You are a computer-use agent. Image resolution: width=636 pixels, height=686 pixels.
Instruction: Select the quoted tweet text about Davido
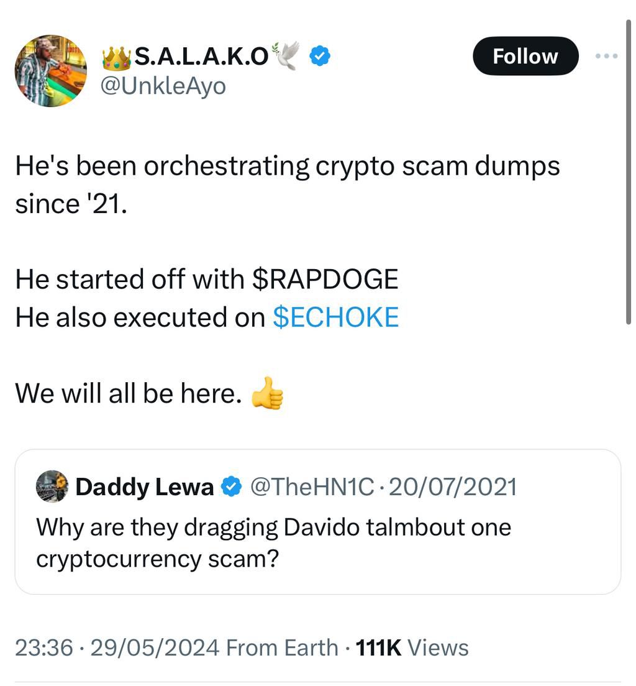click(273, 542)
